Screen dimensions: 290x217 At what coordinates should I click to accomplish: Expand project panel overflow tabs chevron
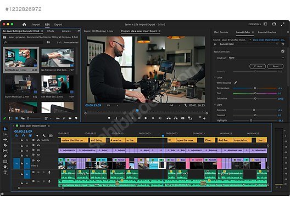[79, 31]
